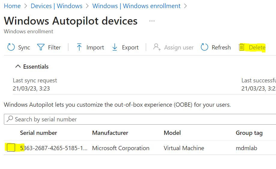Go to the Home breadcrumb
This screenshot has height=169, width=276.
tap(12, 6)
